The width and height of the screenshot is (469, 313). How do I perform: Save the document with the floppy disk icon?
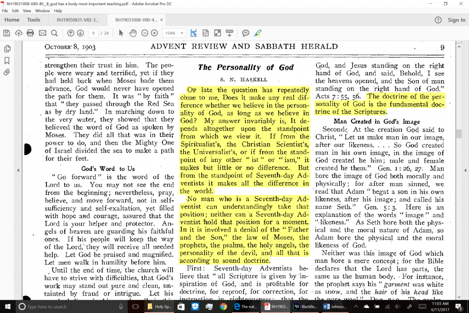pyautogui.click(x=7, y=33)
